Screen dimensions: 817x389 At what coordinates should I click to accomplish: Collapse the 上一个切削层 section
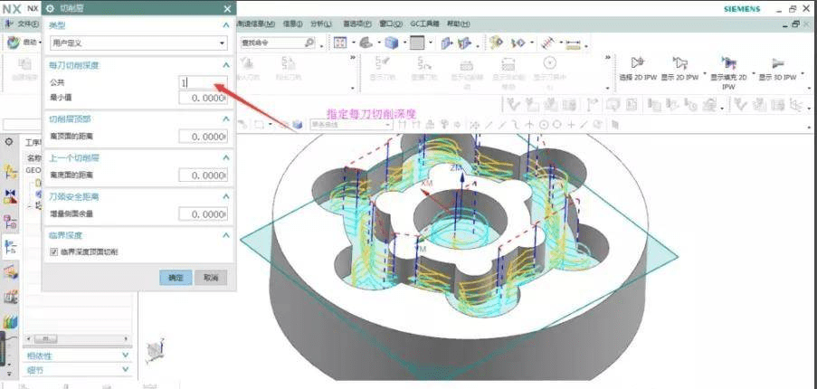pos(225,157)
